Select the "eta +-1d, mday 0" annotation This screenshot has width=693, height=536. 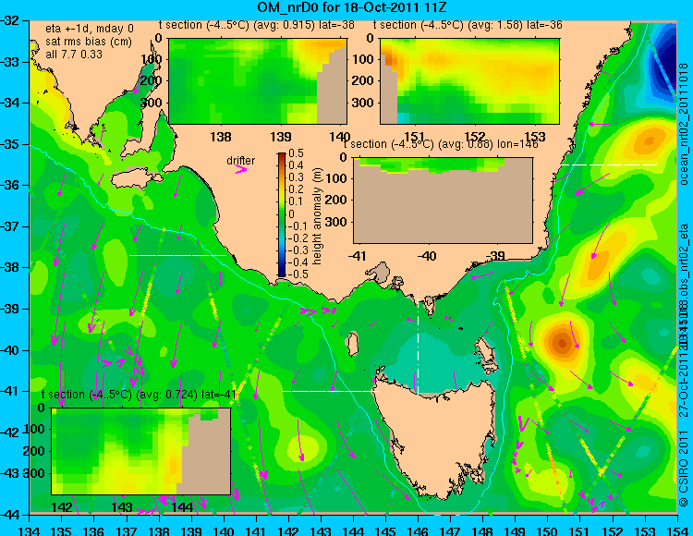(90, 29)
